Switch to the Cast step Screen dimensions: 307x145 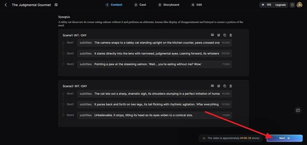click(x=140, y=5)
